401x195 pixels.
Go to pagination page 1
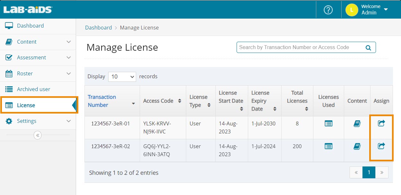(x=369, y=172)
